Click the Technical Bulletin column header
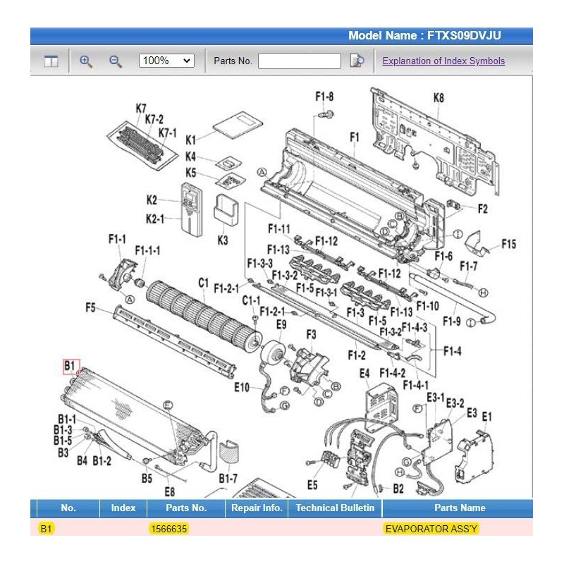 (x=336, y=508)
